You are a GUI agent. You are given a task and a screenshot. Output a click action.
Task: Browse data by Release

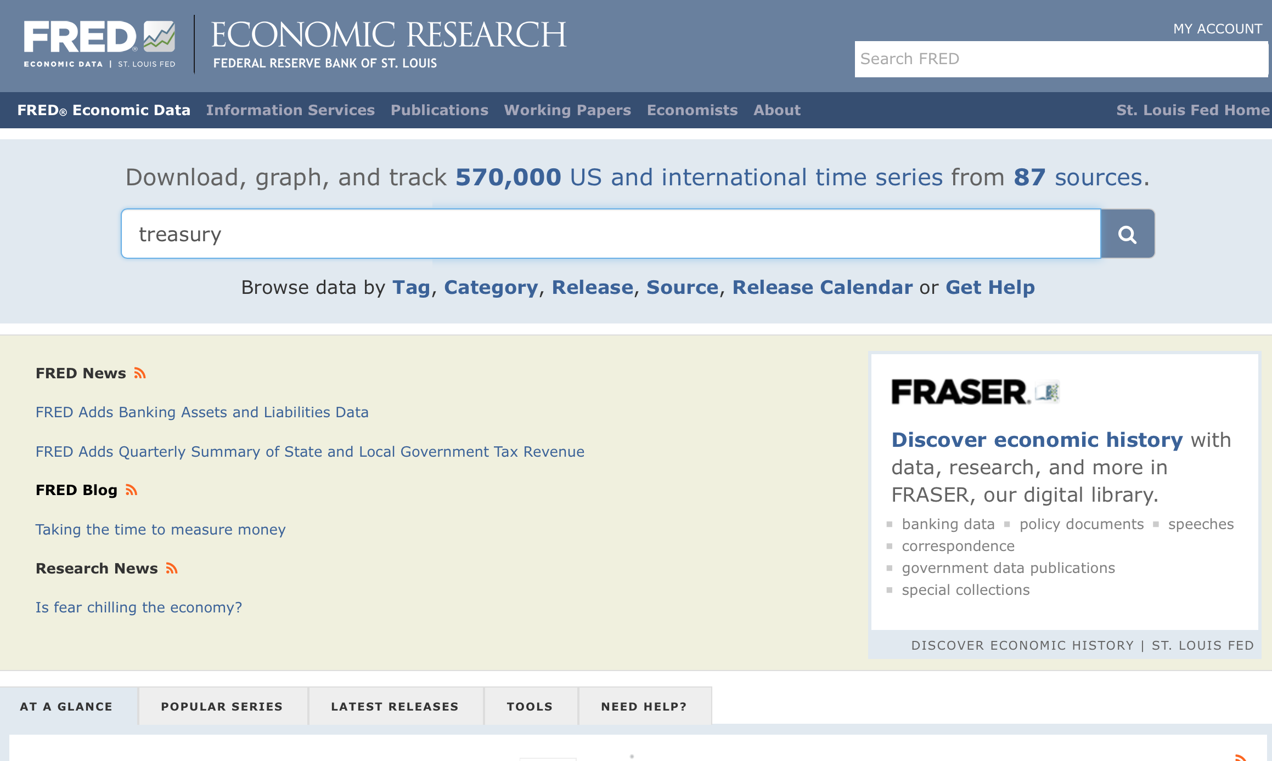tap(592, 287)
